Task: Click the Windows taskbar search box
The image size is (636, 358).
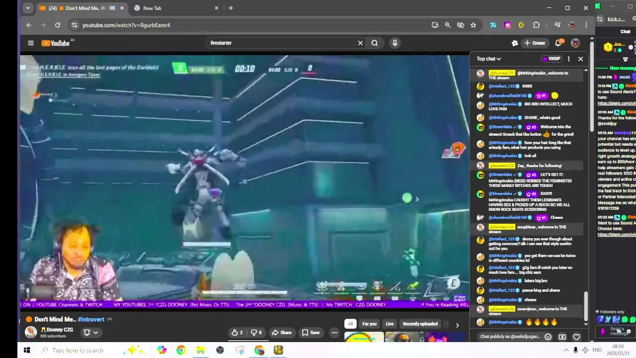Action: 94,350
